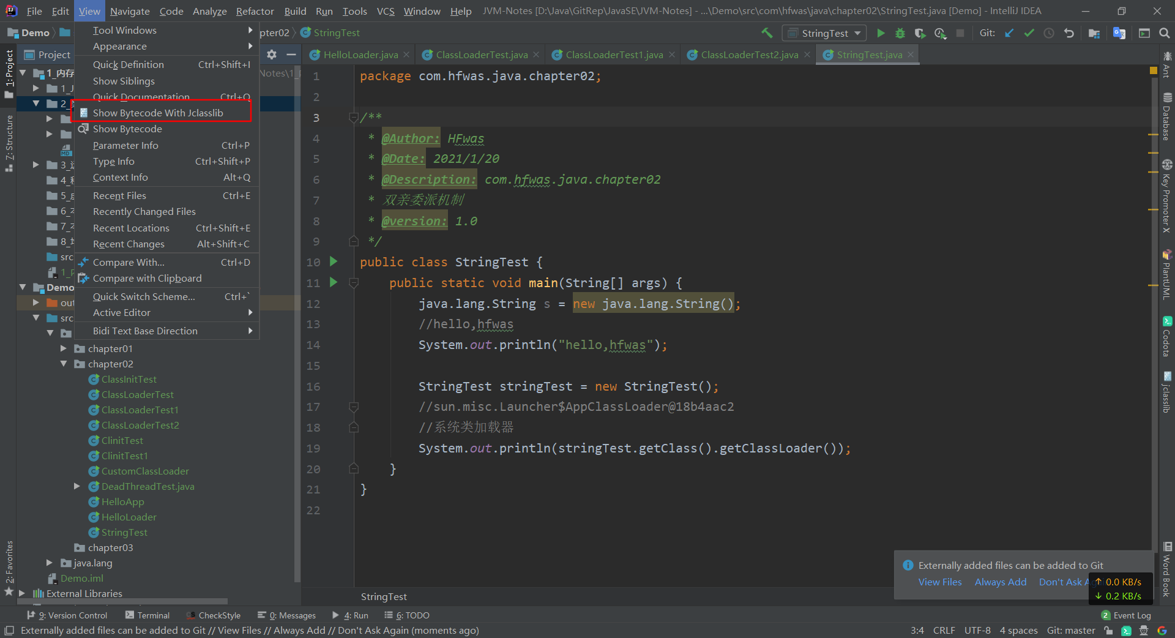Click UTF-8 encoding in status bar
The image size is (1175, 638).
pos(977,631)
